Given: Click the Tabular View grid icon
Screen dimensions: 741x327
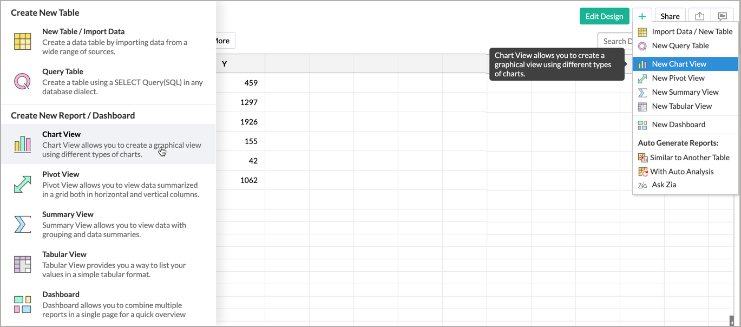Looking at the screenshot, I should [22, 264].
